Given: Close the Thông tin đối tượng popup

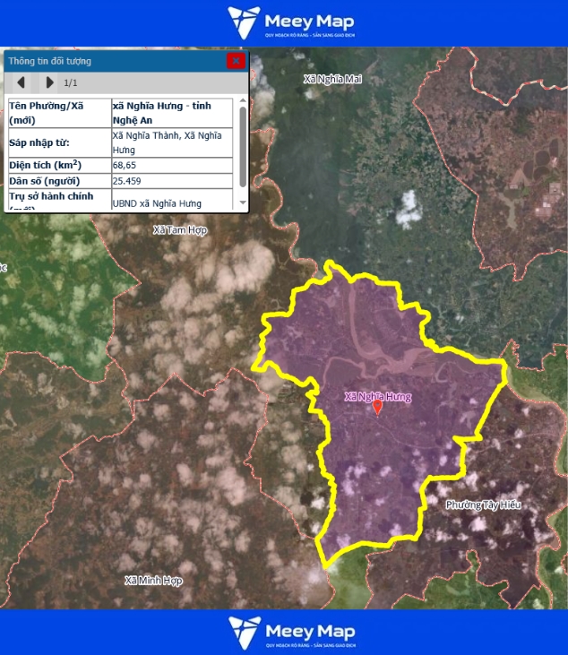Looking at the screenshot, I should [x=236, y=61].
